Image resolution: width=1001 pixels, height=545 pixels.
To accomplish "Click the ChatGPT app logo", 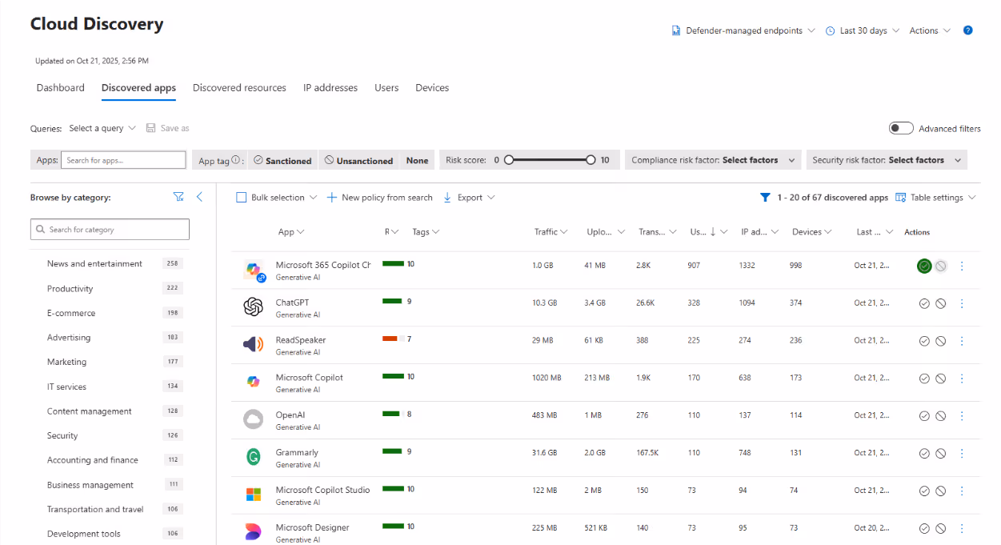I will [253, 307].
